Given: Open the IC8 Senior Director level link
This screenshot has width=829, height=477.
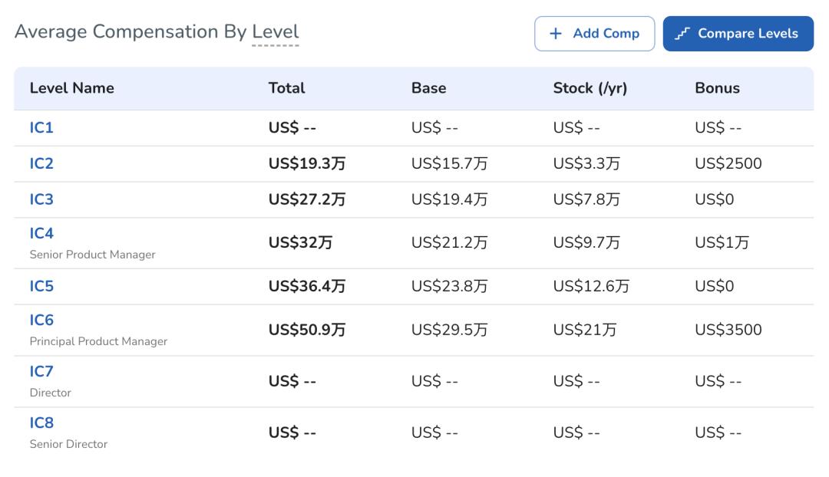Looking at the screenshot, I should point(41,423).
